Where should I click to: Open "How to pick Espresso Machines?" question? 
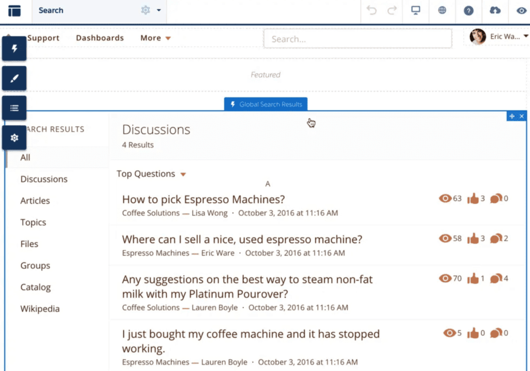[203, 199]
